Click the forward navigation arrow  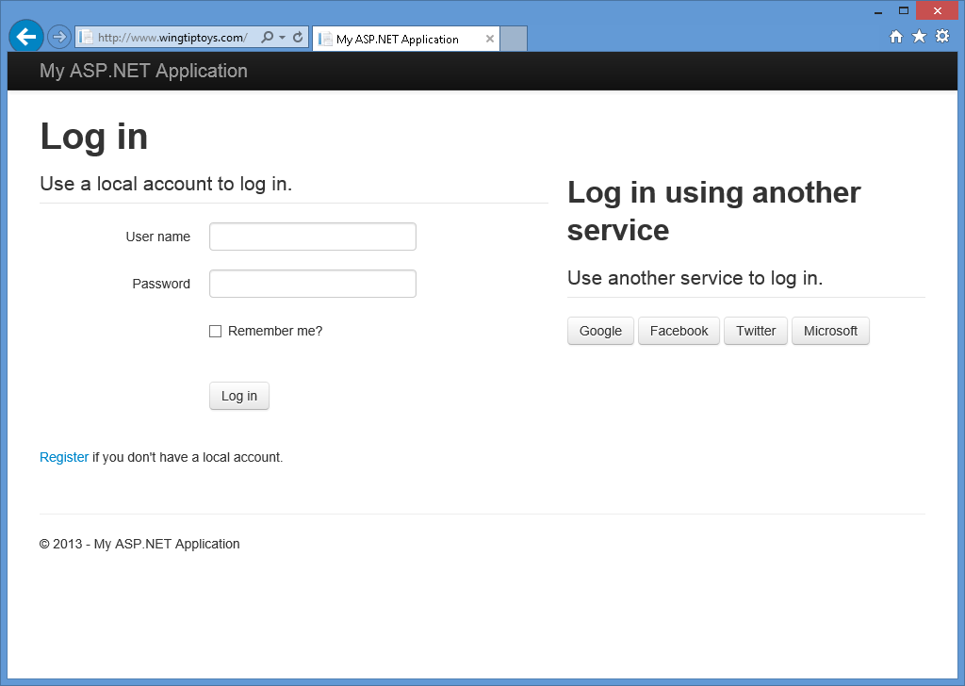58,36
